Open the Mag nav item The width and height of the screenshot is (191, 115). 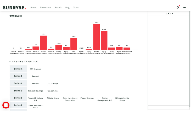tap(67, 8)
